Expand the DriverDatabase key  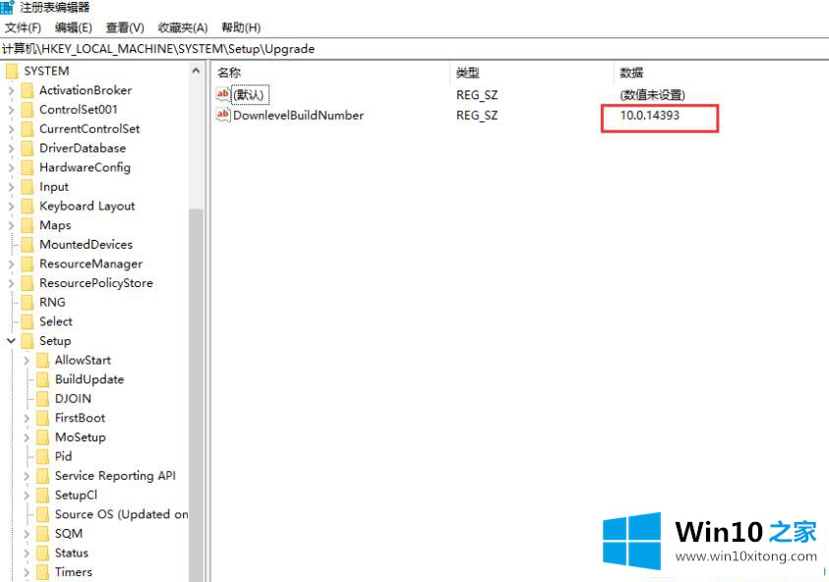pos(11,148)
